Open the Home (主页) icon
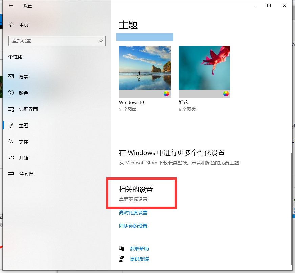This screenshot has width=295, height=273. tap(11, 25)
